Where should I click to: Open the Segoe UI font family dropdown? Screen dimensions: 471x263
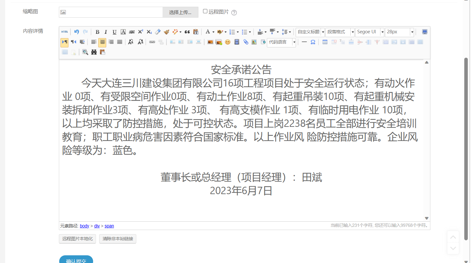pos(370,32)
